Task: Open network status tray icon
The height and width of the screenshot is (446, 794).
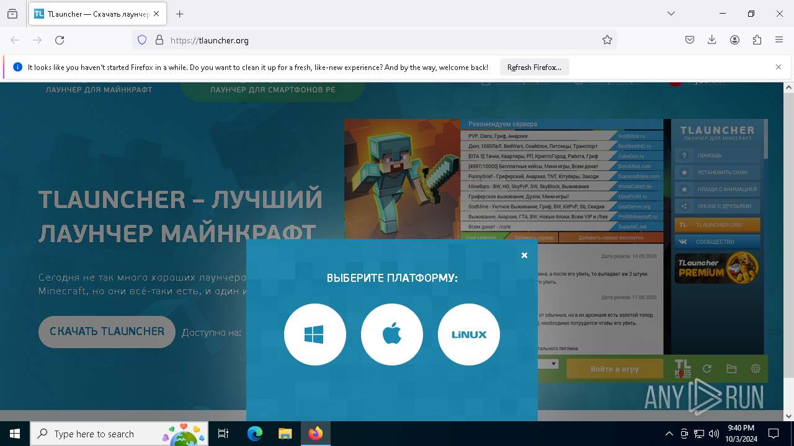Action: 699,434
